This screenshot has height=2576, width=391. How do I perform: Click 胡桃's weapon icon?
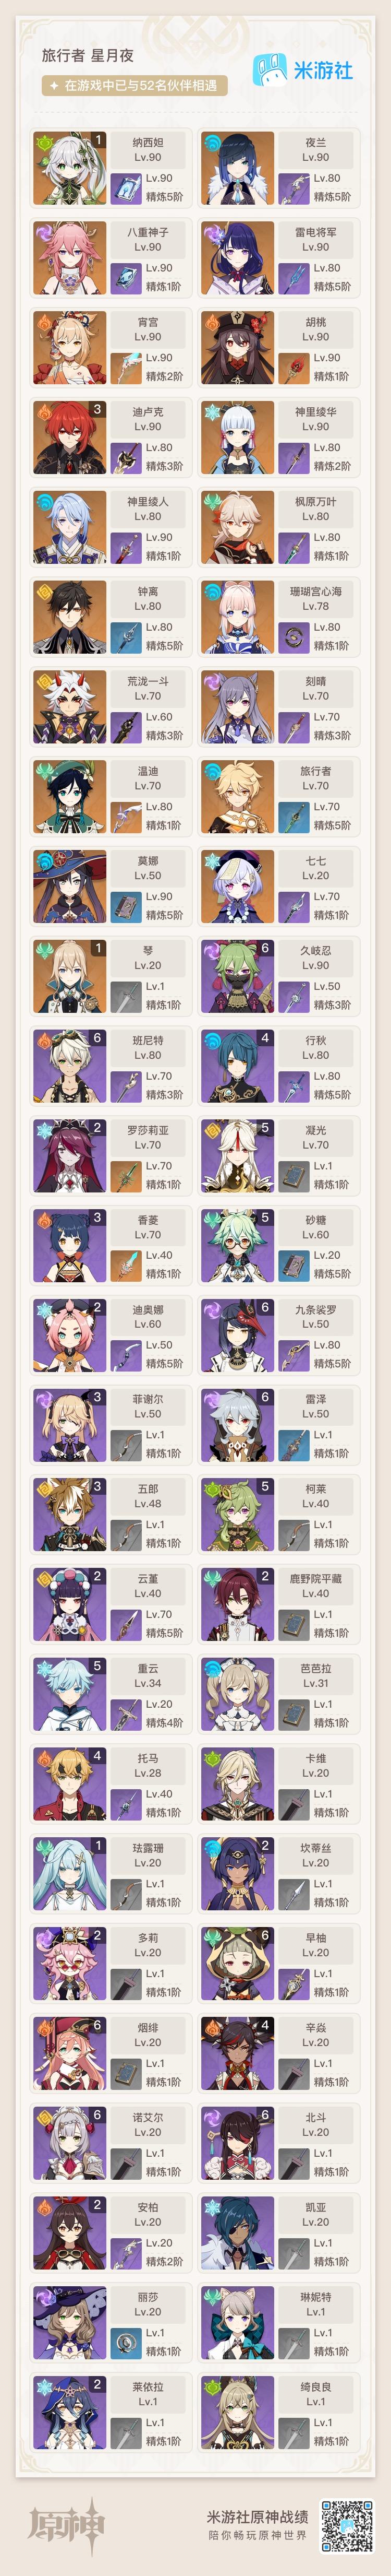[293, 368]
